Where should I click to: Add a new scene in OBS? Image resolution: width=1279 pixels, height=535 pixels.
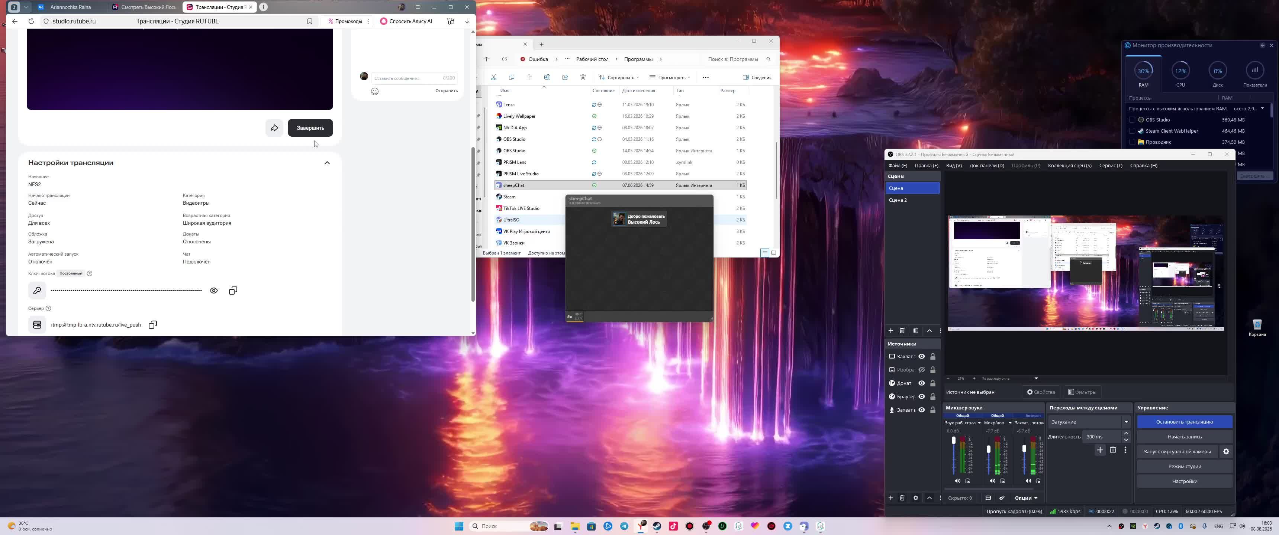click(891, 331)
